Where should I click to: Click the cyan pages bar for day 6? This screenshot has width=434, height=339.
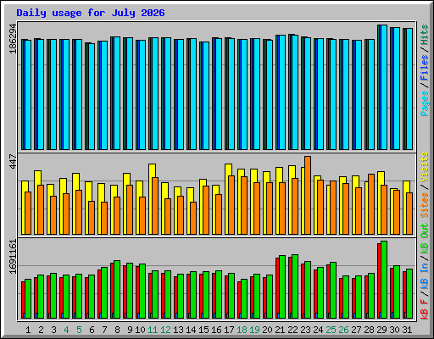click(92, 97)
